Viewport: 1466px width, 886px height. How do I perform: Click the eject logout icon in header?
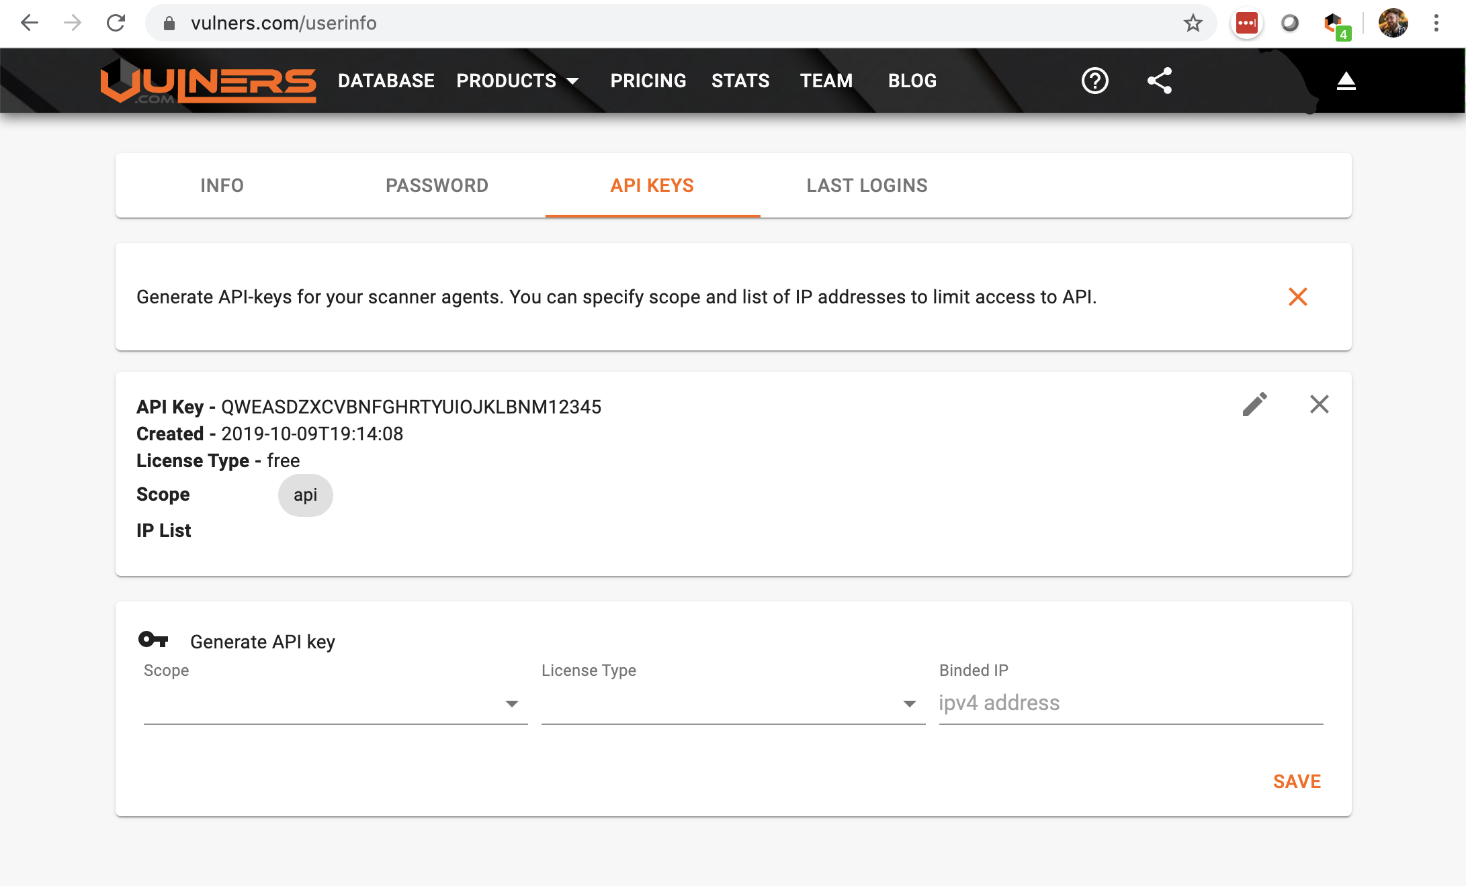[x=1346, y=81]
